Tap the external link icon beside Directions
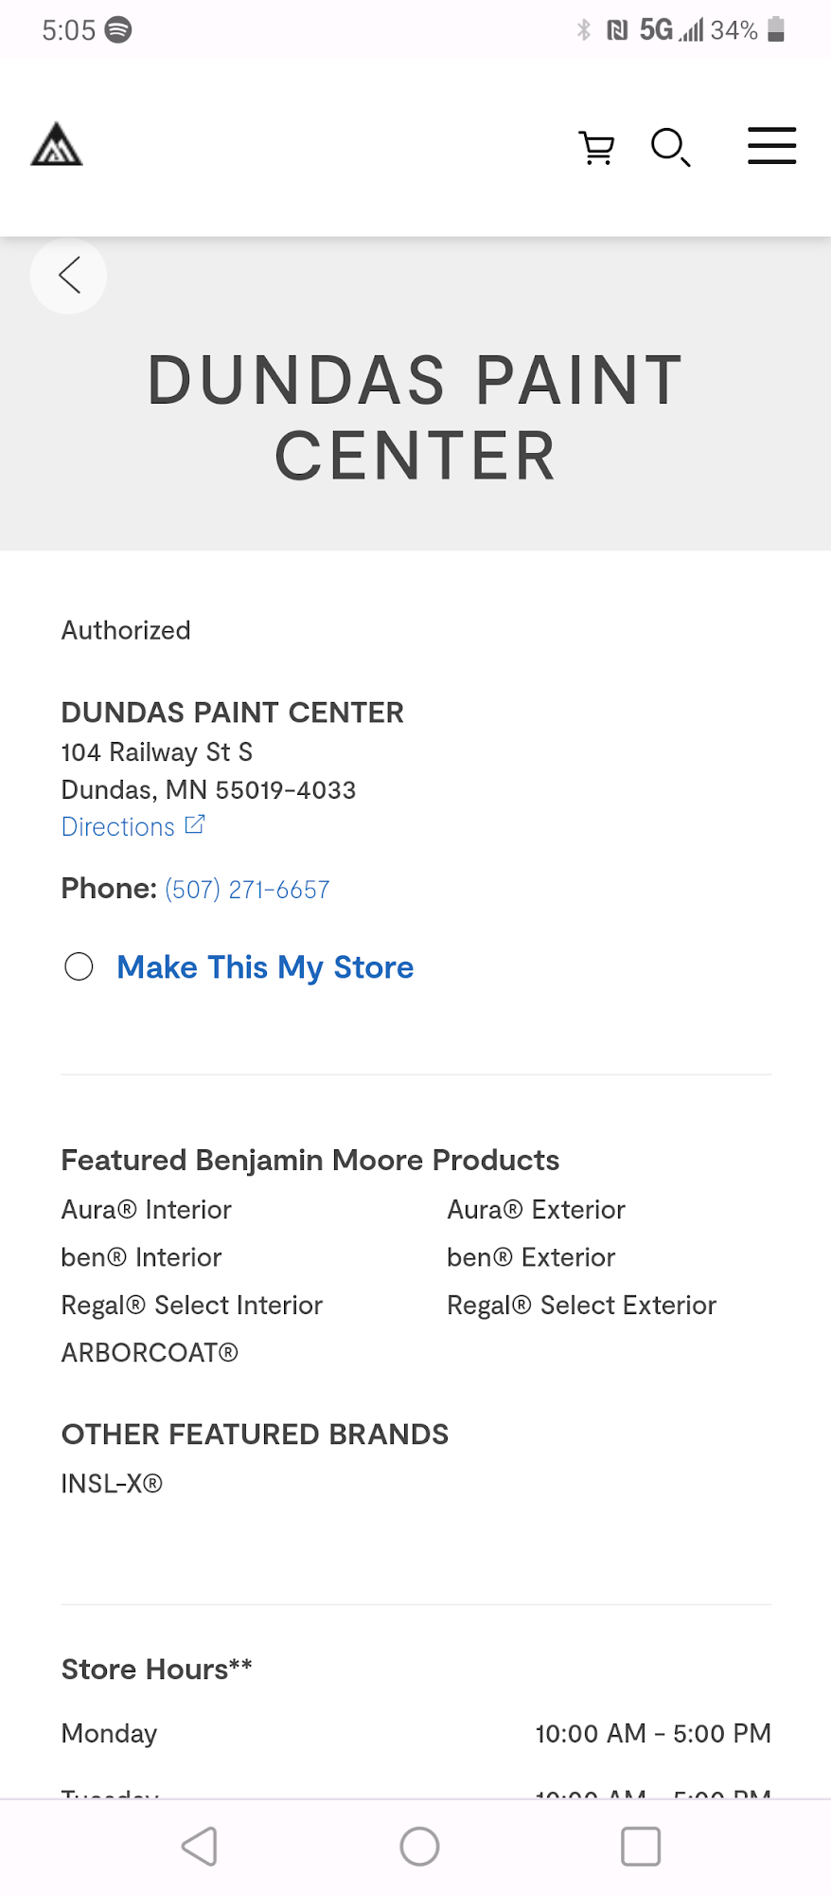The height and width of the screenshot is (1895, 831). point(195,825)
